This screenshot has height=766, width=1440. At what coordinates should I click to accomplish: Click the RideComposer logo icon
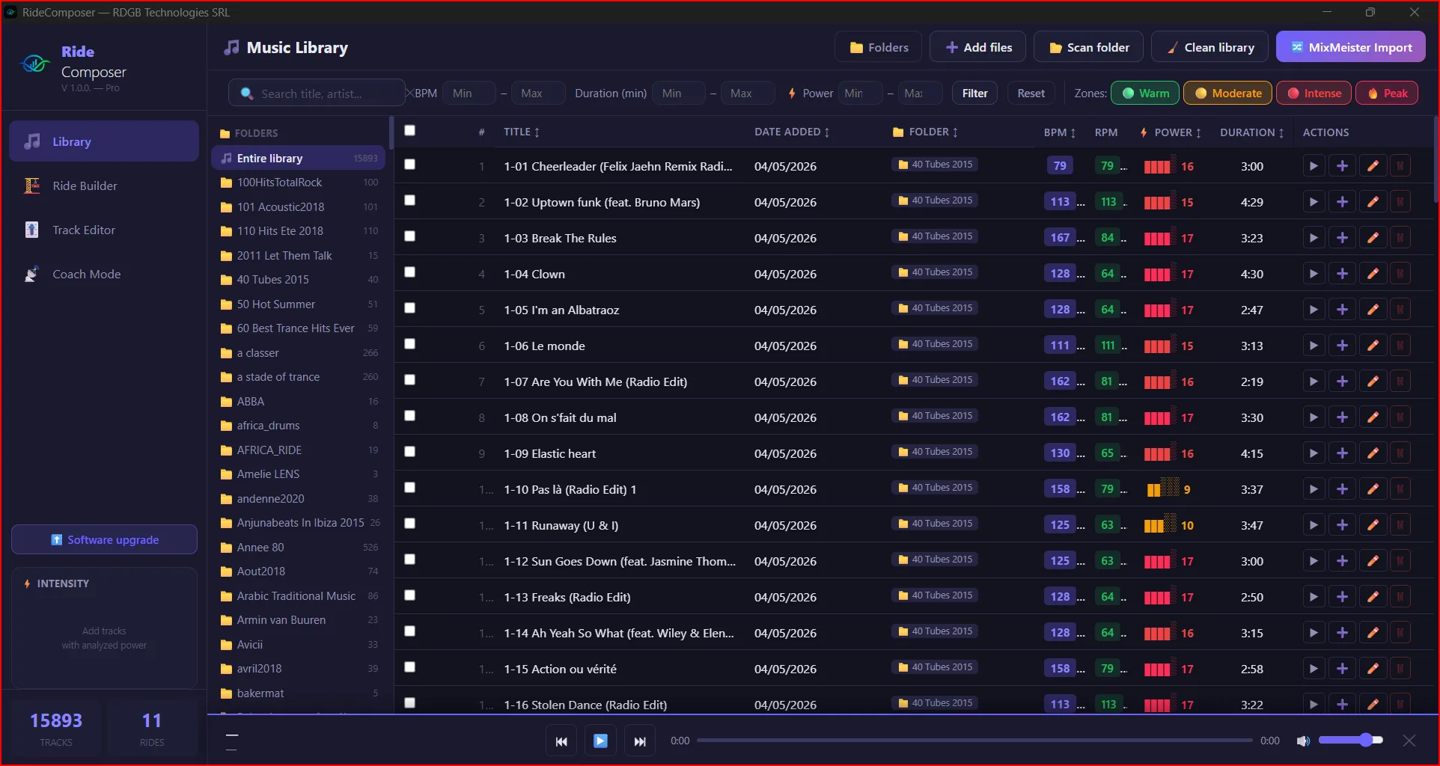(35, 64)
